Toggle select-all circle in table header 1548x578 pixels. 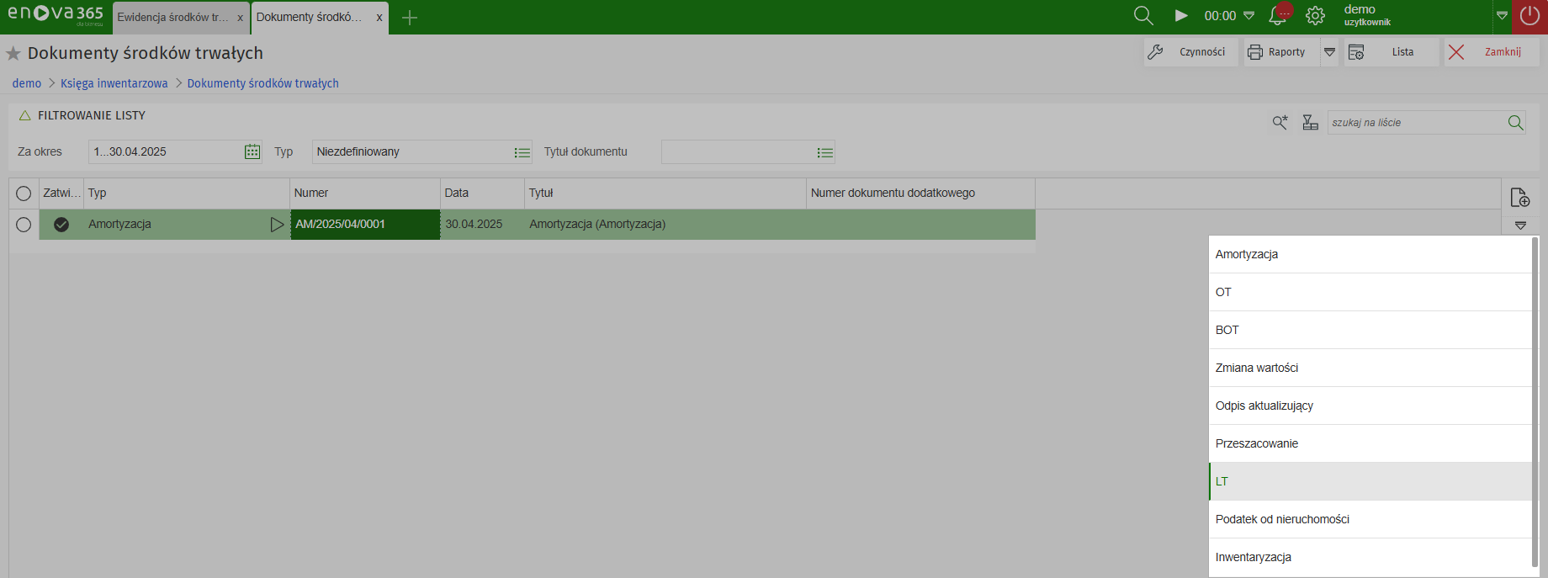[x=24, y=194]
